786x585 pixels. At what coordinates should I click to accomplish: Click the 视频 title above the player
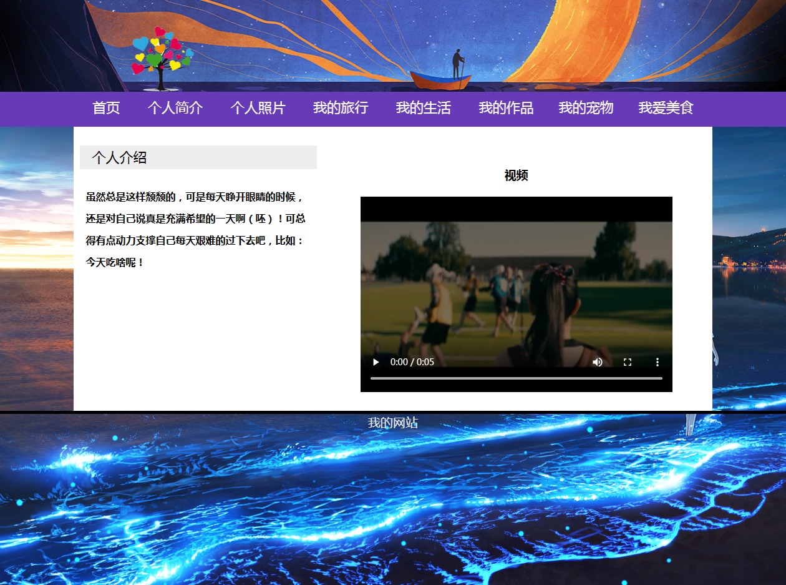516,175
